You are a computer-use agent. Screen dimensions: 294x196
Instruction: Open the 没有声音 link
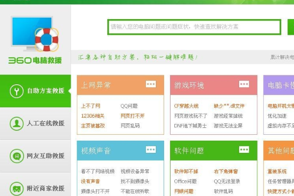pos(90,181)
